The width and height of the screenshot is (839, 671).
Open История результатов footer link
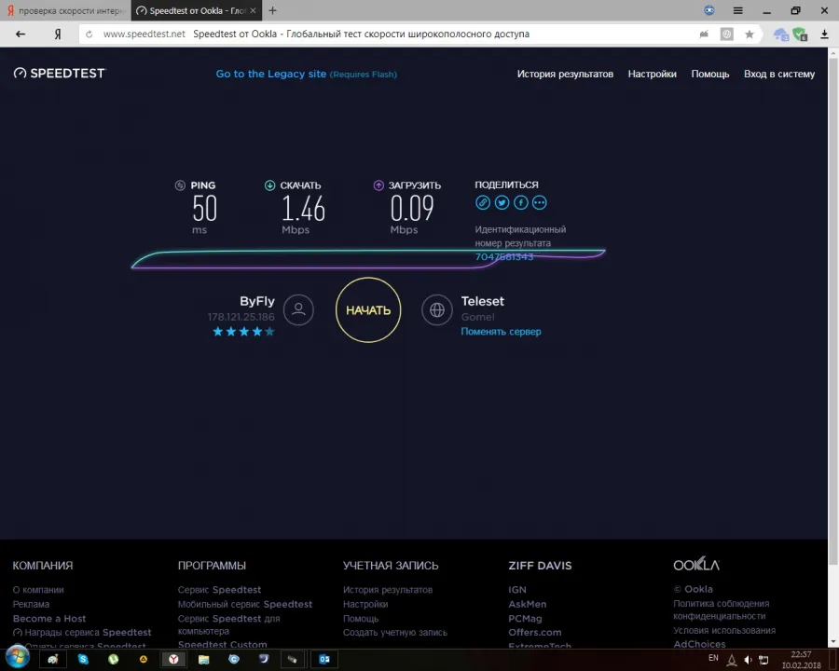pyautogui.click(x=388, y=590)
